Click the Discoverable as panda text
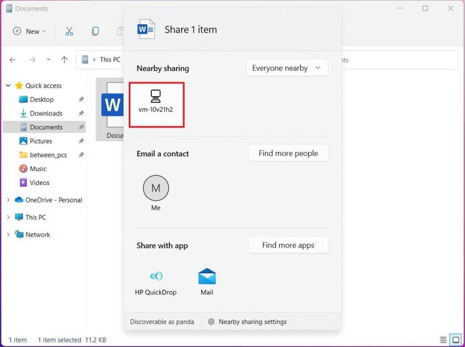 tap(162, 322)
